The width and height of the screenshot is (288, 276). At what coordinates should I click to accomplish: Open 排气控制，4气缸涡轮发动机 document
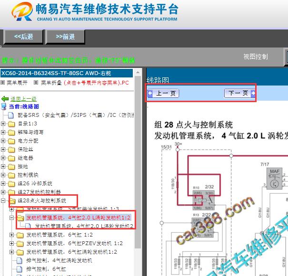(x=59, y=260)
